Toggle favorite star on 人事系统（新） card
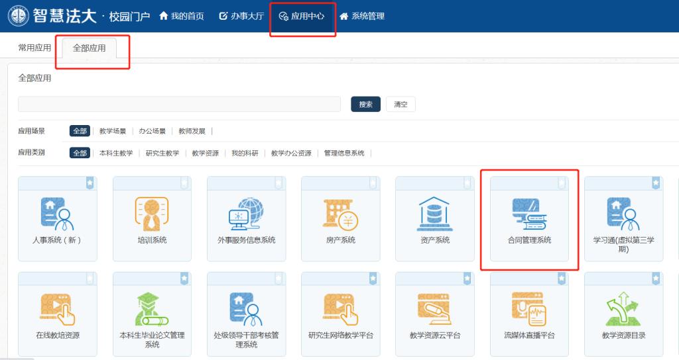This screenshot has height=360, width=679. 90,183
